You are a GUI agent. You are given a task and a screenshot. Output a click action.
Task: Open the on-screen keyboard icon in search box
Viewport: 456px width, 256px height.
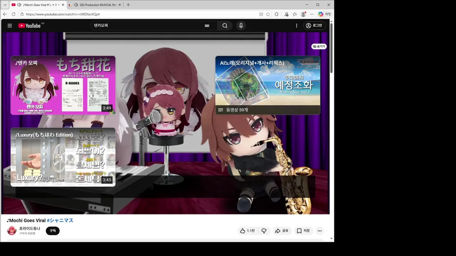[x=207, y=26]
